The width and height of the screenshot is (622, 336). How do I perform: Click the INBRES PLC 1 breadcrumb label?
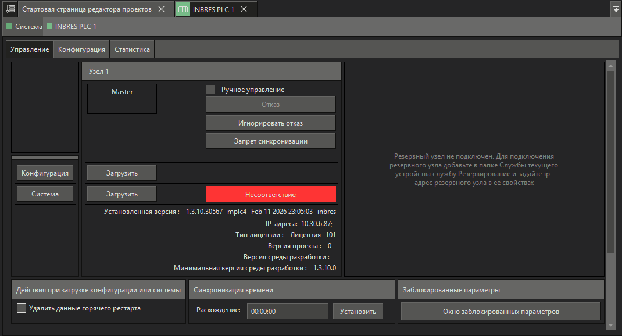pyautogui.click(x=76, y=27)
